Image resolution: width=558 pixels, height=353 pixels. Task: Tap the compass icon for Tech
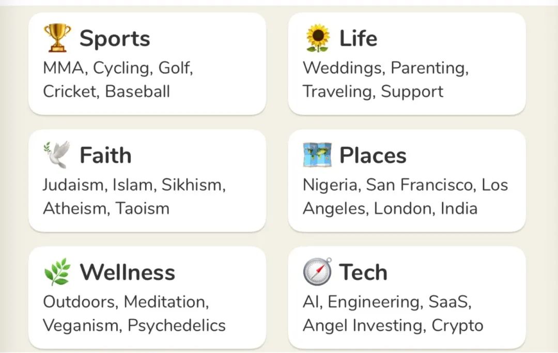click(317, 272)
